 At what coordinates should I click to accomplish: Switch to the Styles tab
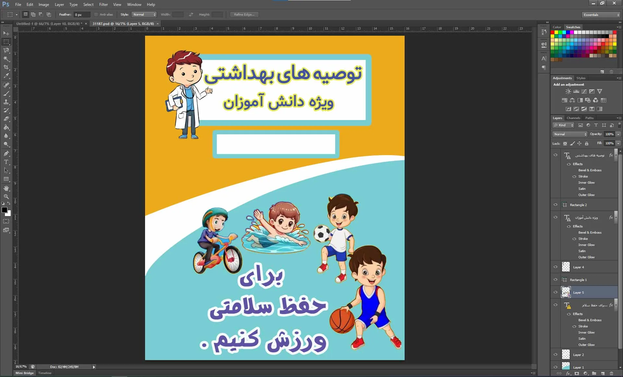(581, 78)
